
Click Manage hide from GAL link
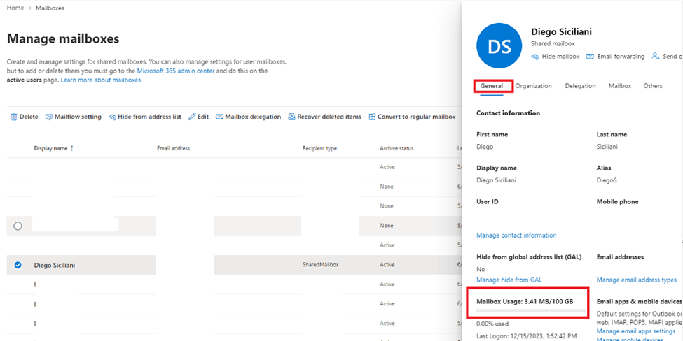[x=509, y=280]
